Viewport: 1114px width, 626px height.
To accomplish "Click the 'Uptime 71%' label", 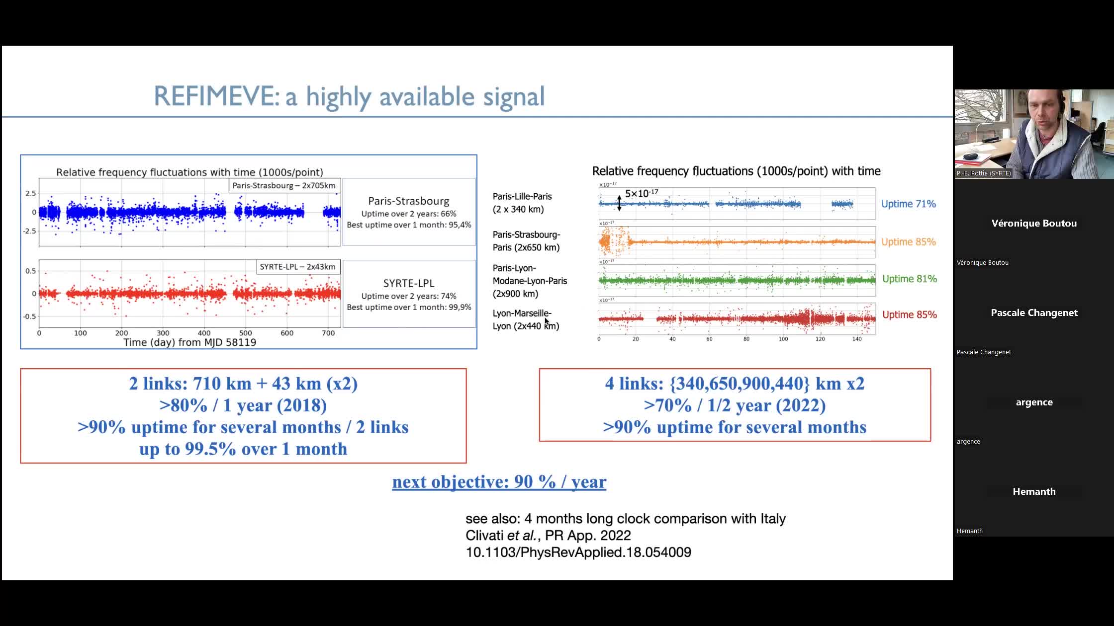I will 908,204.
